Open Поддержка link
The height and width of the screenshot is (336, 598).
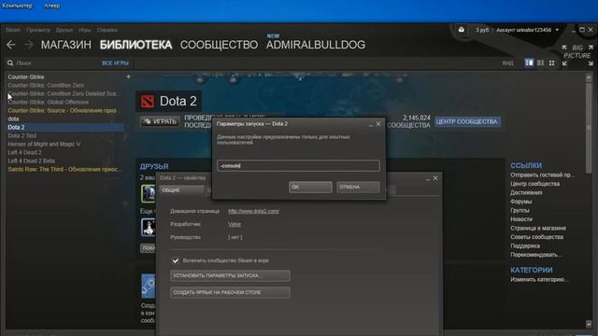pos(525,245)
